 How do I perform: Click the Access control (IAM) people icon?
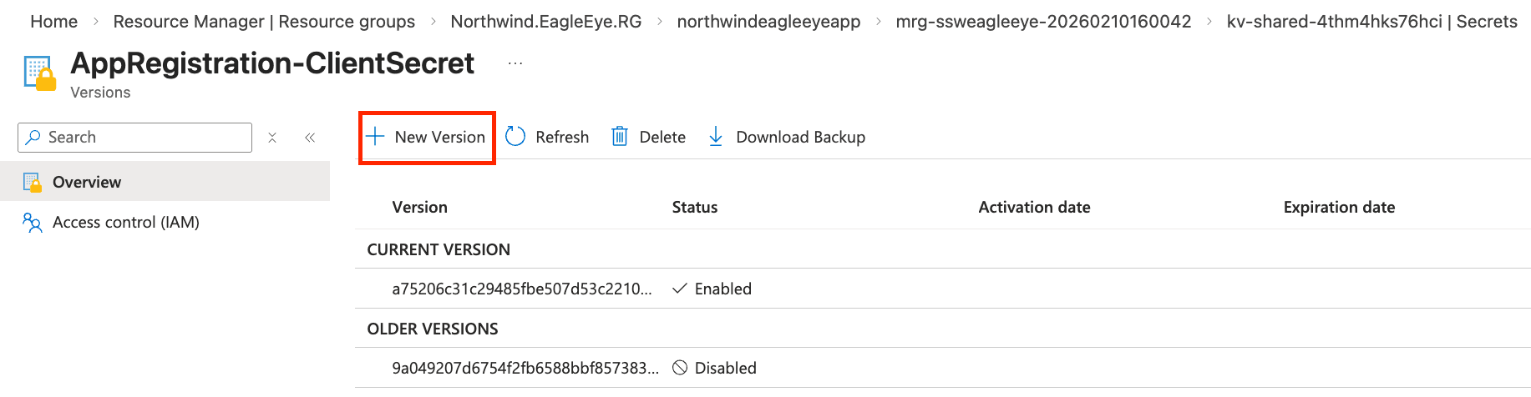pyautogui.click(x=32, y=223)
